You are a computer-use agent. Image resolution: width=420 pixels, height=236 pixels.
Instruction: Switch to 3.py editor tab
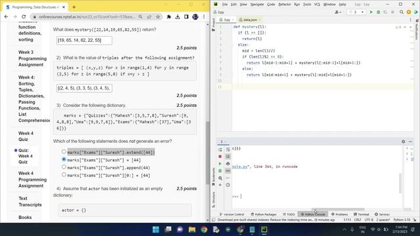[226, 20]
